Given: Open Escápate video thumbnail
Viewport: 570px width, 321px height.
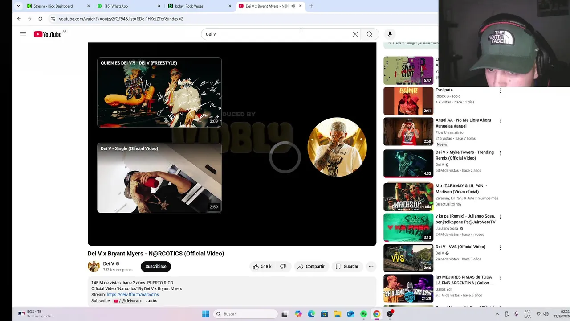Looking at the screenshot, I should (x=408, y=101).
